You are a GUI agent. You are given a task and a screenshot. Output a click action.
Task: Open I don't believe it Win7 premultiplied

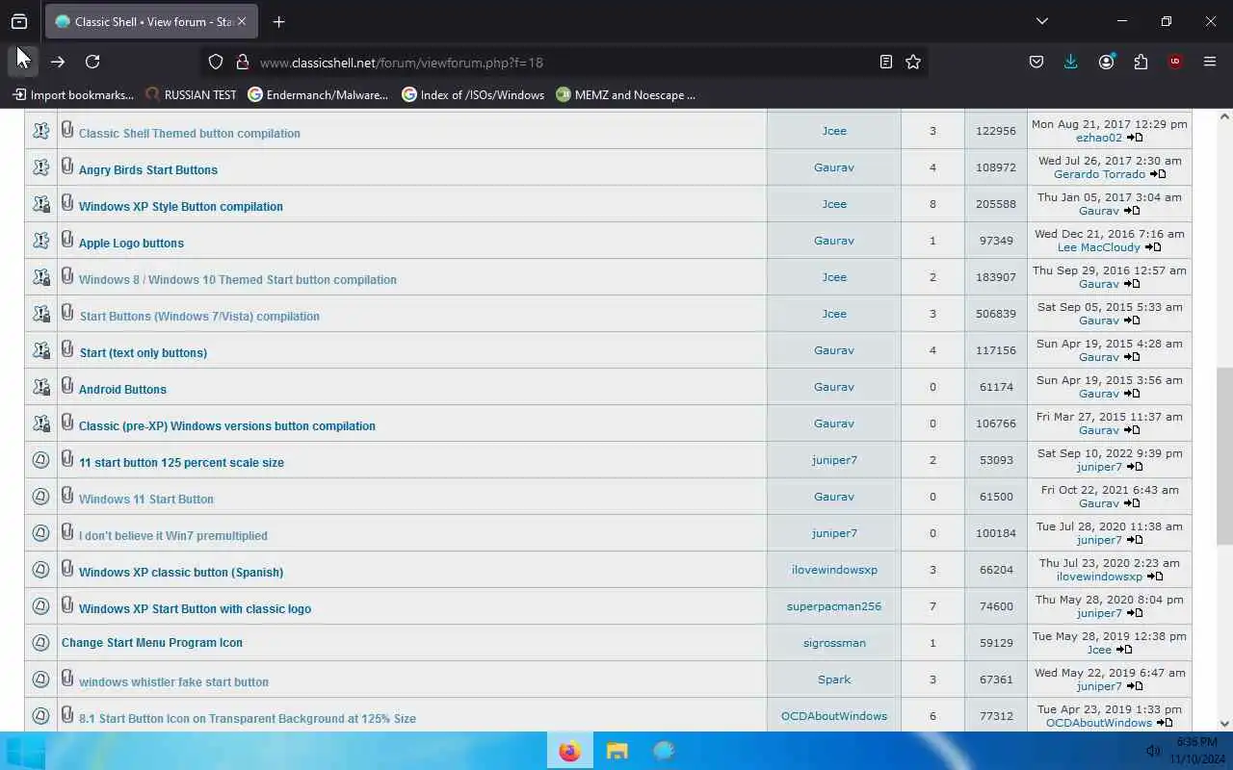point(173,536)
